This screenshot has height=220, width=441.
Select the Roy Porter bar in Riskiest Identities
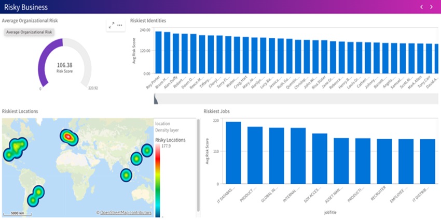point(159,53)
